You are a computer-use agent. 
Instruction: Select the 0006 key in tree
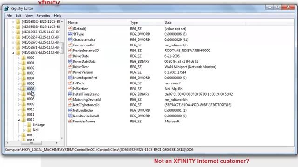pos(31,89)
